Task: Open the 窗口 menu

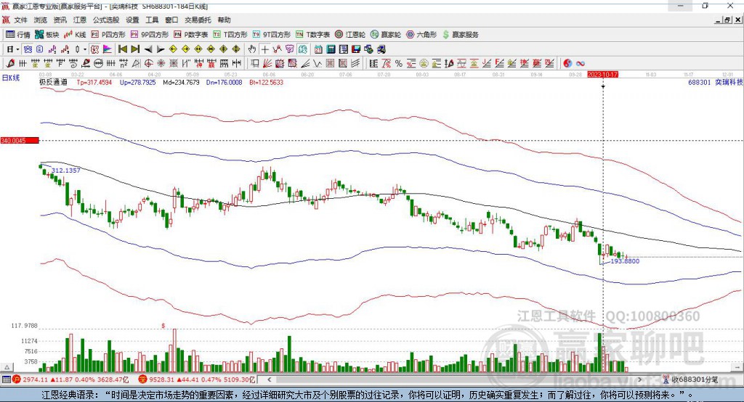Action: [171, 20]
